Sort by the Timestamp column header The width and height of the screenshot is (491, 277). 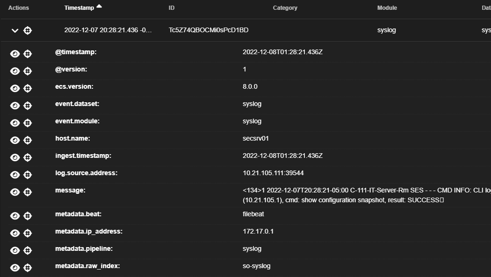79,8
